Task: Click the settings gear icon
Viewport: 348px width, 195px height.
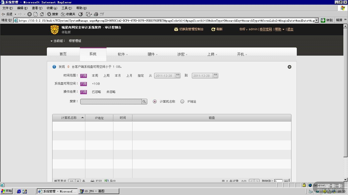Action: click(289, 67)
